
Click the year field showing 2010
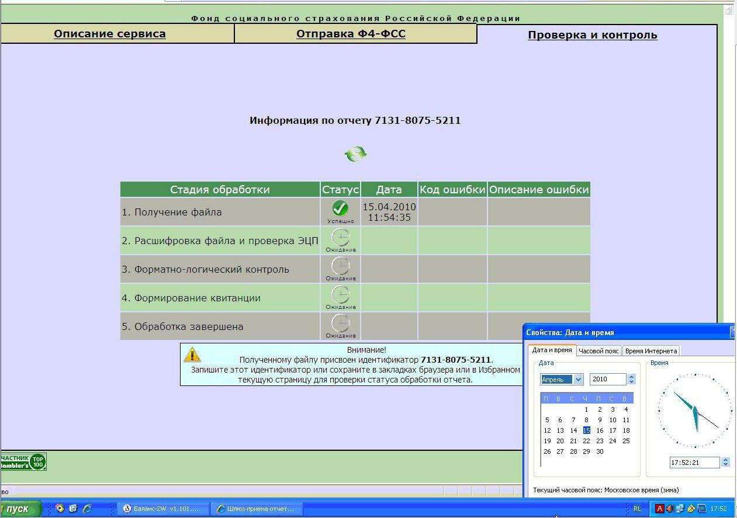click(x=608, y=380)
